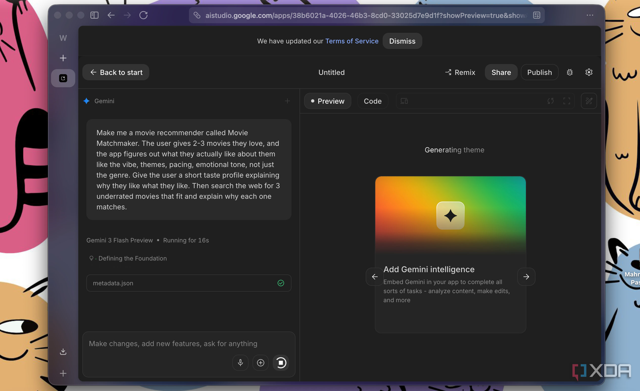Open the Terms of Service link
The image size is (640, 391).
[x=352, y=41]
